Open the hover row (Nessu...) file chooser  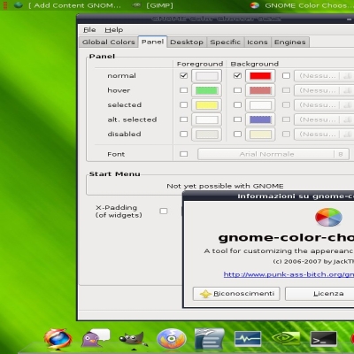click(324, 90)
